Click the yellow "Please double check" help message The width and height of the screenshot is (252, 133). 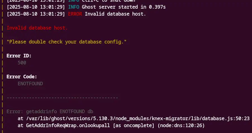66,42
